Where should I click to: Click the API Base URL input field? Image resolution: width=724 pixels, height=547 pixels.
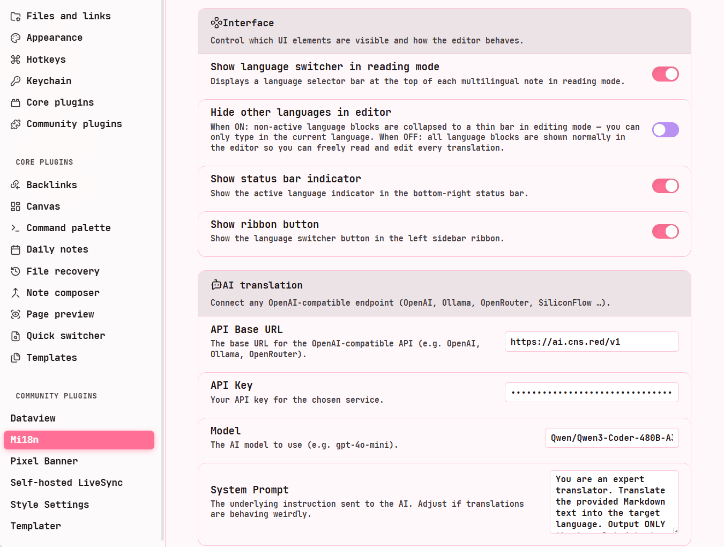click(592, 342)
